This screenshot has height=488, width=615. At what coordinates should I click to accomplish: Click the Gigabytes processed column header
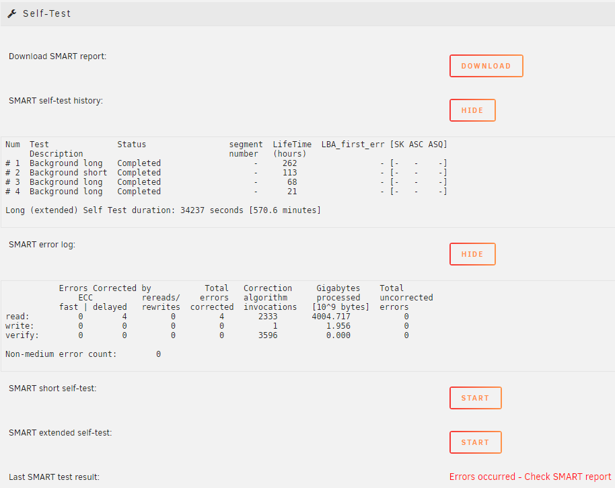[x=341, y=298]
